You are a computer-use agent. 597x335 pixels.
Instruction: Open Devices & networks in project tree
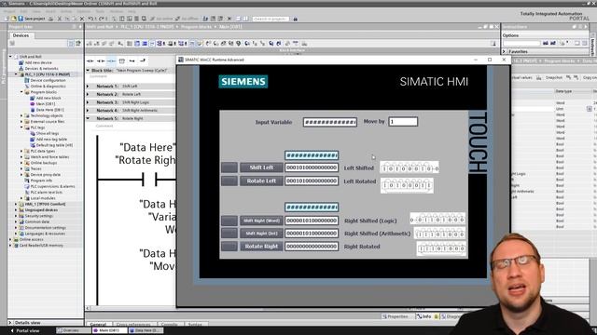pos(41,68)
